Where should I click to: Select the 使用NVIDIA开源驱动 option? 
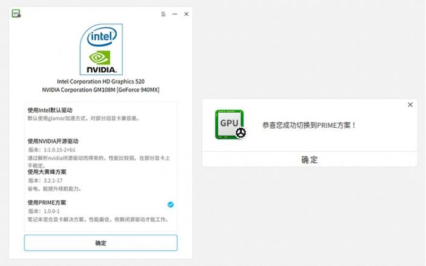(x=100, y=153)
